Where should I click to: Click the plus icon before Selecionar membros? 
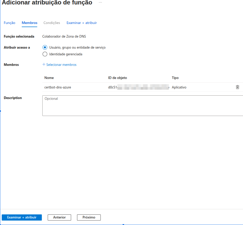click(x=44, y=65)
